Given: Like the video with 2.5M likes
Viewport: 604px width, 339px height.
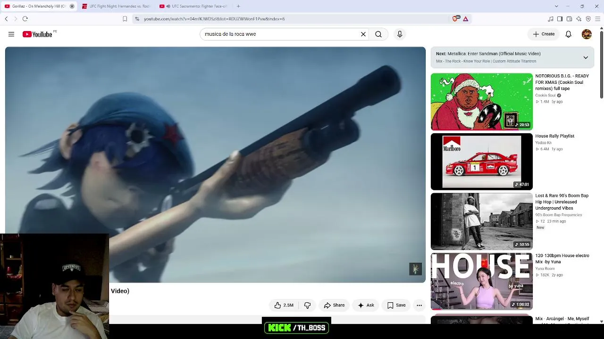Looking at the screenshot, I should tap(284, 305).
